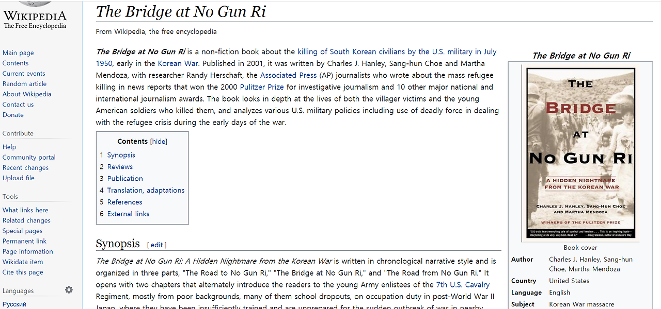This screenshot has height=309, width=661.
Task: Open What links here
Action: pyautogui.click(x=25, y=210)
